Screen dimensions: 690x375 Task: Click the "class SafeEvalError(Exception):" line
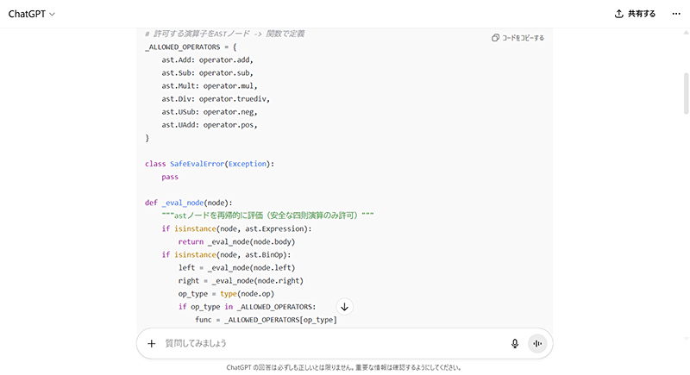pos(210,164)
